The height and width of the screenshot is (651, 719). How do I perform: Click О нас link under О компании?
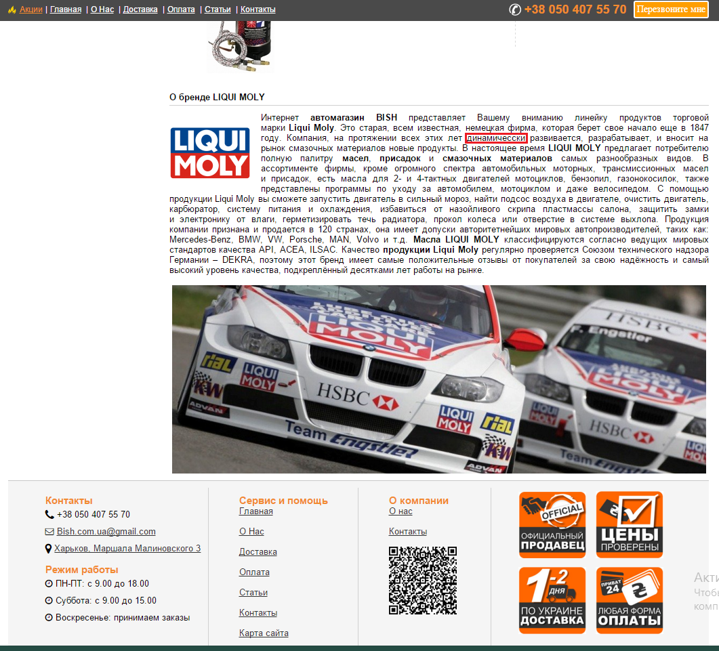[400, 511]
